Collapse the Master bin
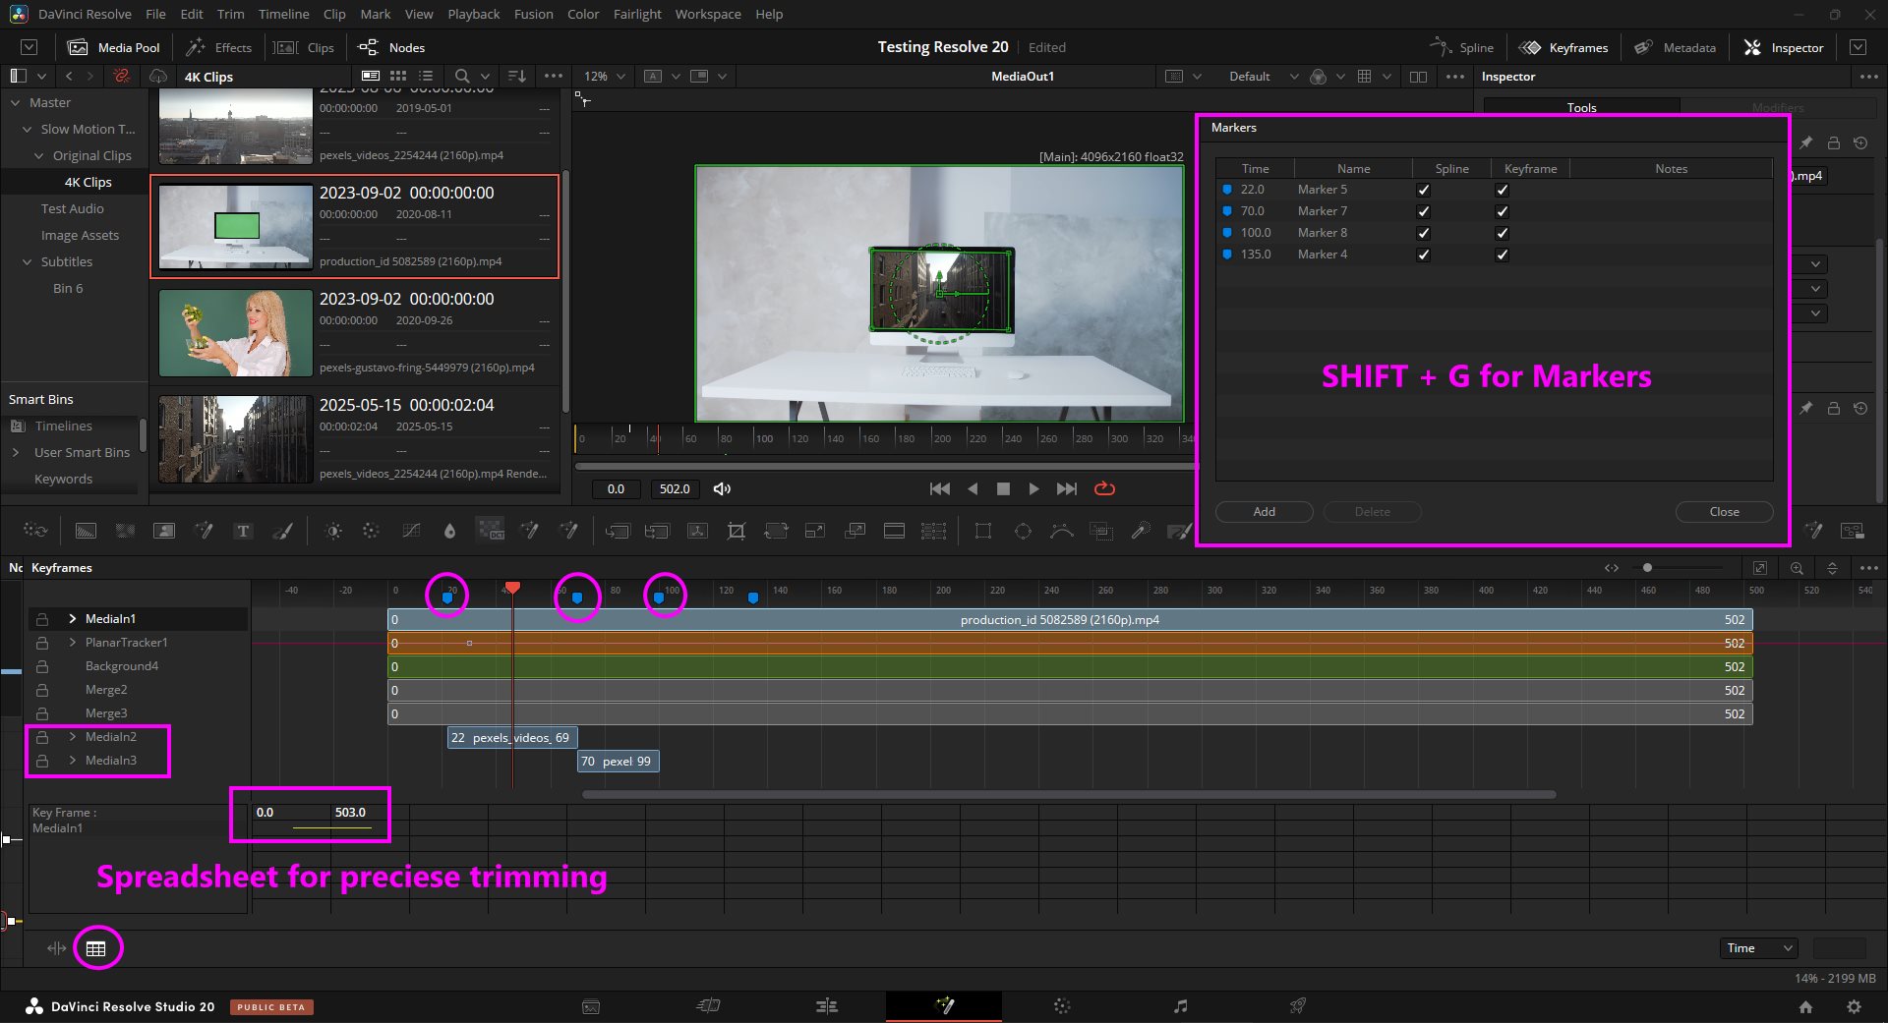Screen dimensions: 1888x1023 (16, 102)
